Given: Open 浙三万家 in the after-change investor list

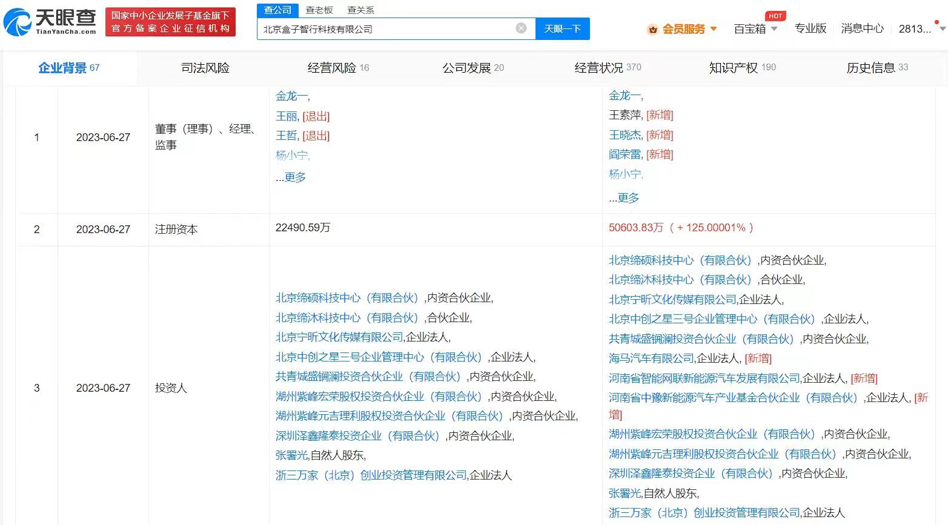Looking at the screenshot, I should point(704,512).
